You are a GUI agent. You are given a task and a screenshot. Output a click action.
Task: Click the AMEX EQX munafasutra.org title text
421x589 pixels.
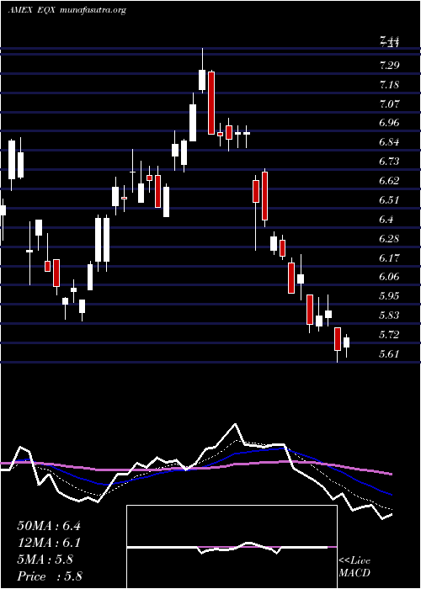click(67, 10)
